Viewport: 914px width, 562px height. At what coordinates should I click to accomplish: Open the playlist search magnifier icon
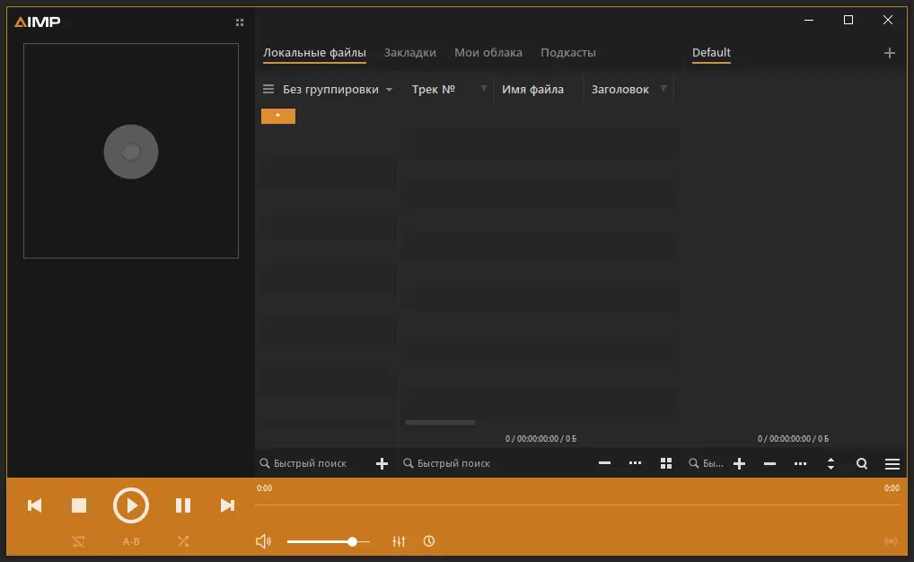862,463
